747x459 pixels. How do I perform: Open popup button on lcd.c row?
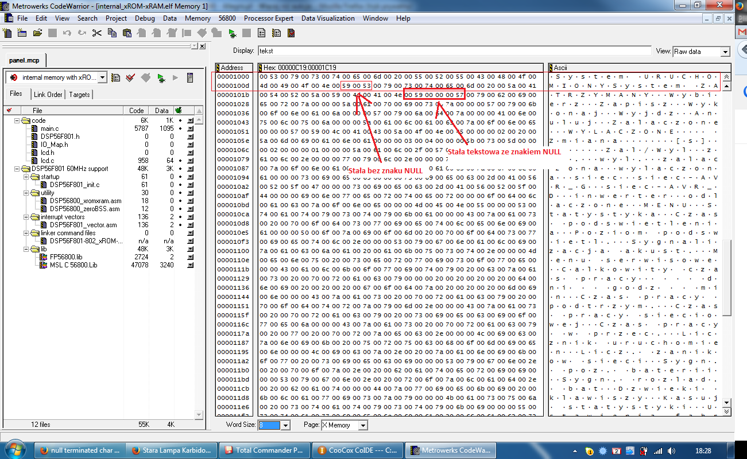click(190, 161)
